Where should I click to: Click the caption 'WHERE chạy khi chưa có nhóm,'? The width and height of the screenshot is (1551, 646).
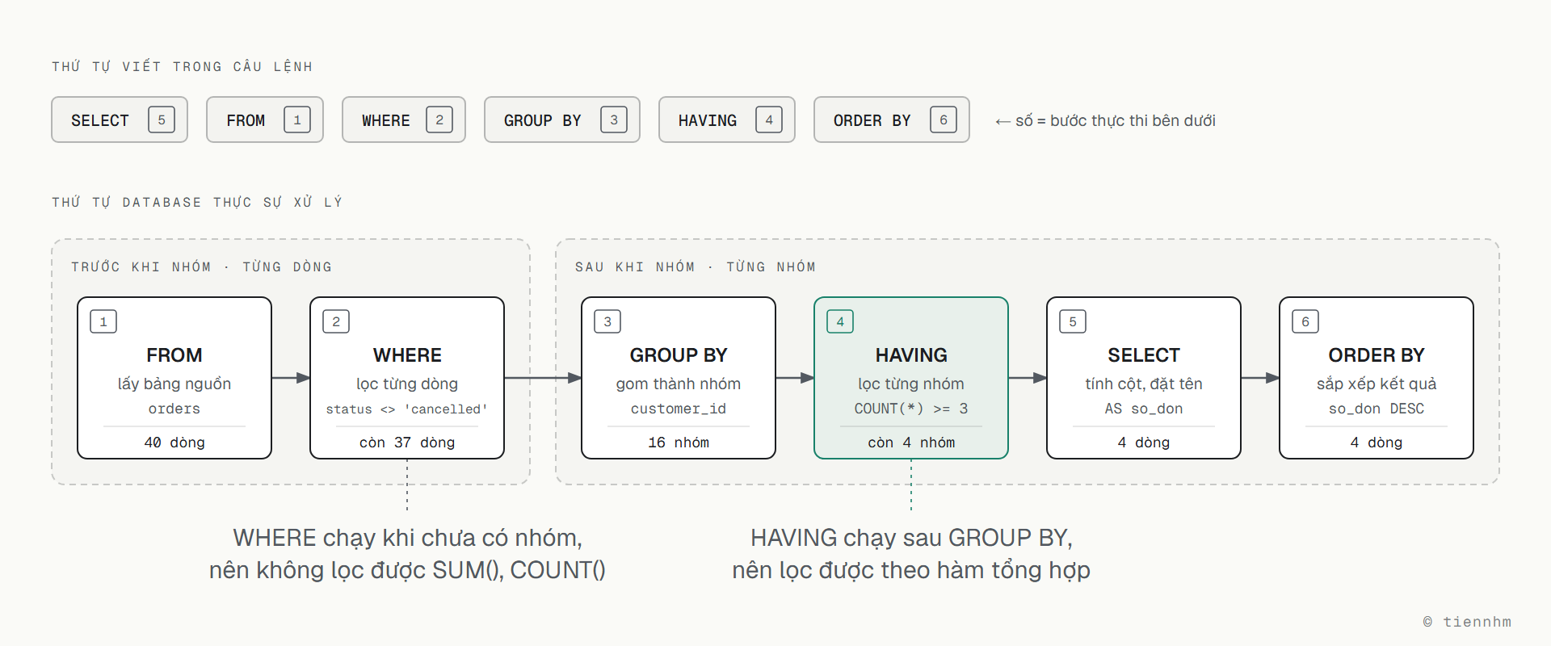pyautogui.click(x=407, y=538)
